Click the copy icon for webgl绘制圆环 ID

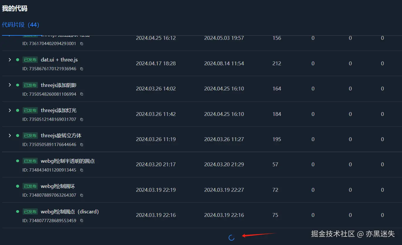pyautogui.click(x=81, y=195)
